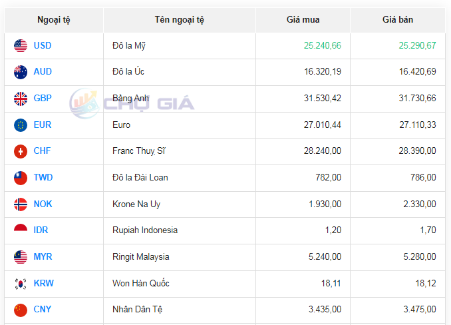Image resolution: width=451 pixels, height=325 pixels.
Task: Click the Chinese flag icon
Action: pos(21,309)
